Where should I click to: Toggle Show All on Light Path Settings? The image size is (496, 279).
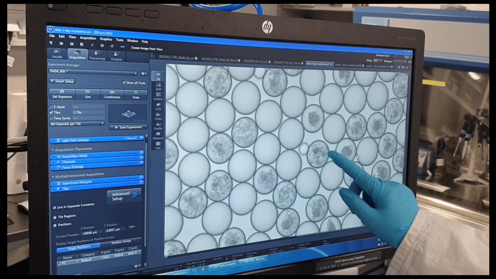click(130, 138)
